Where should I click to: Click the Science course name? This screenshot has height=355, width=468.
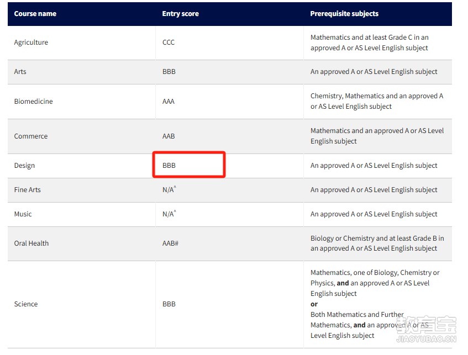26,304
